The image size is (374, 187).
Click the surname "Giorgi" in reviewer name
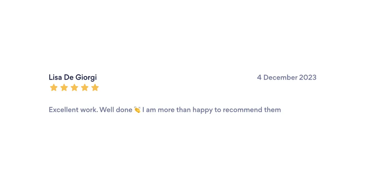click(x=86, y=78)
